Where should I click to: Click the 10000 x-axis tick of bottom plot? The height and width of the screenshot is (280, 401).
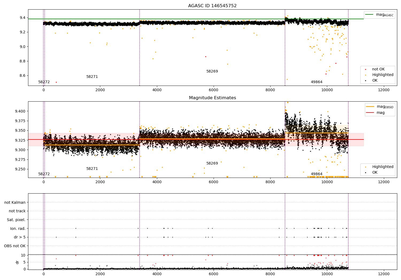tap(327, 274)
